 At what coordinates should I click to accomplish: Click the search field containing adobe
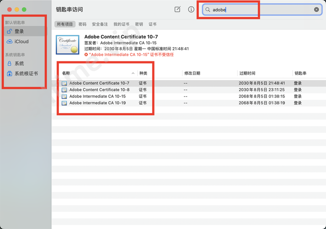(x=262, y=10)
